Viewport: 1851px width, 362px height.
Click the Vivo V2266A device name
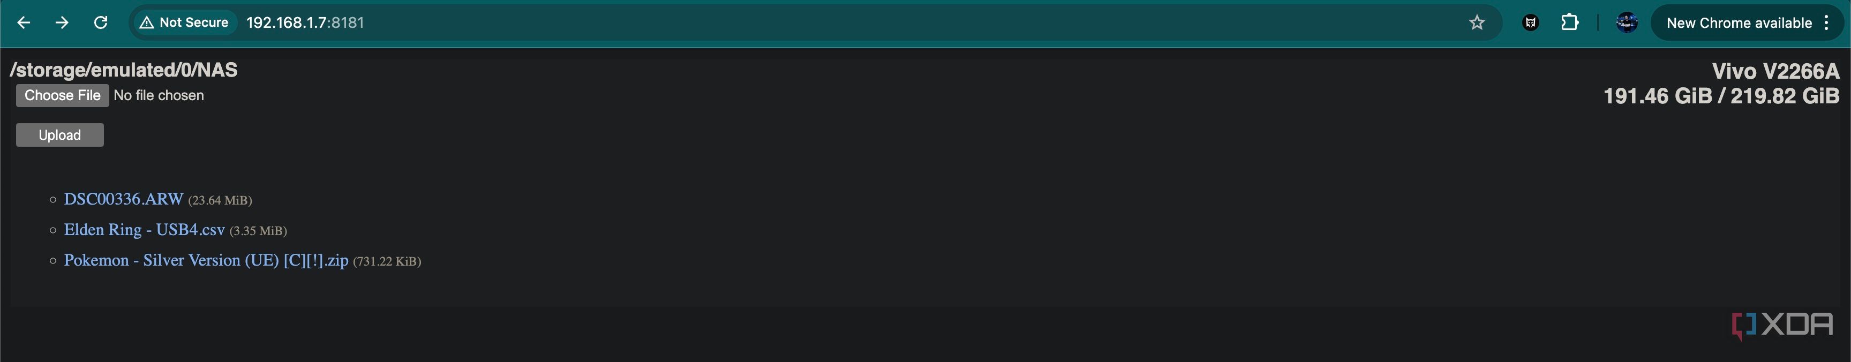(x=1775, y=71)
